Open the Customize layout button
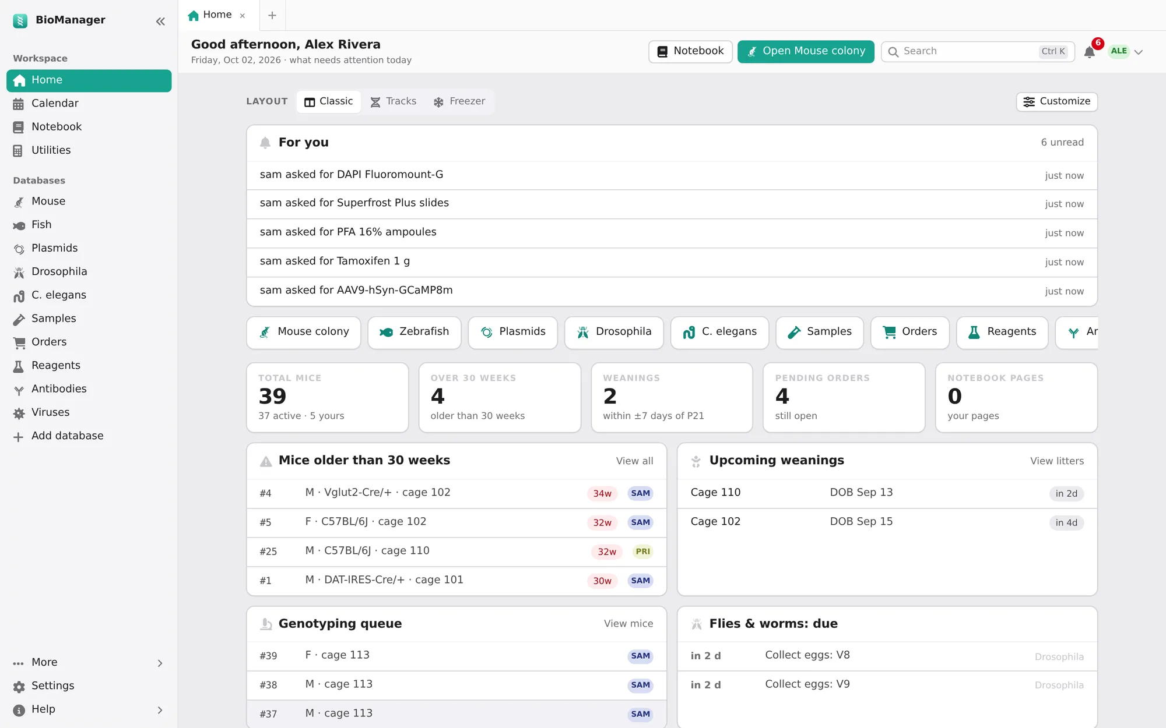 (x=1056, y=101)
